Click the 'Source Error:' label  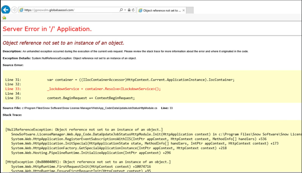tap(13, 65)
